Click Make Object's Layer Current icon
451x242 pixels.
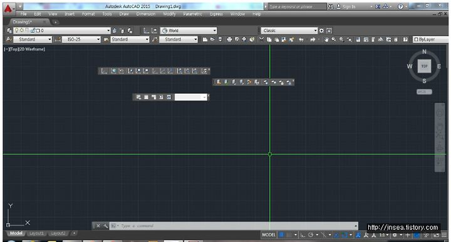pyautogui.click(x=115, y=31)
